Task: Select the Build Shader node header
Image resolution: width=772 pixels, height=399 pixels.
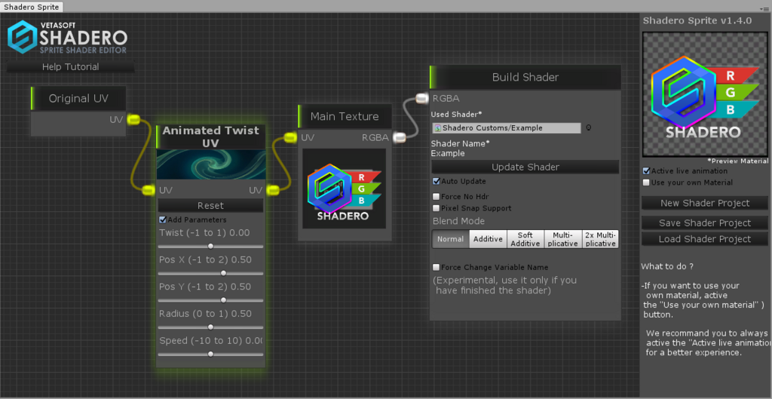Action: [525, 78]
